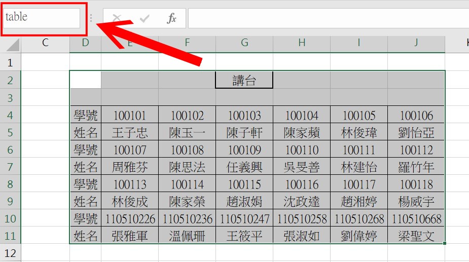
Task: Click cell containing 110510226
Action: click(130, 218)
